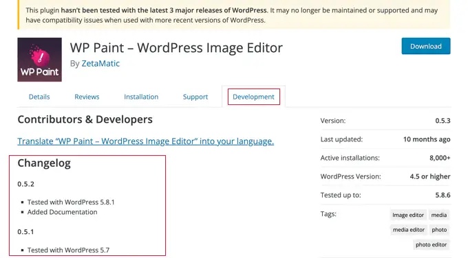468x258 pixels.
Task: Open the ZetaMatic author link
Action: coord(100,63)
